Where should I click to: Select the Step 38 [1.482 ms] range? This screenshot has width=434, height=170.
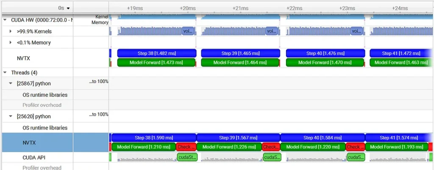(x=156, y=54)
